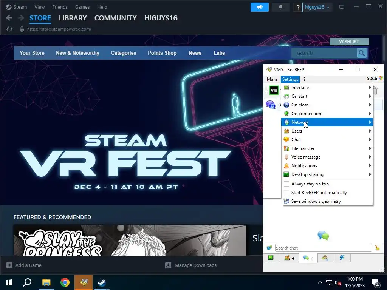Click the default chat bubbles icon in list
The height and width of the screenshot is (290, 387).
[x=271, y=105]
